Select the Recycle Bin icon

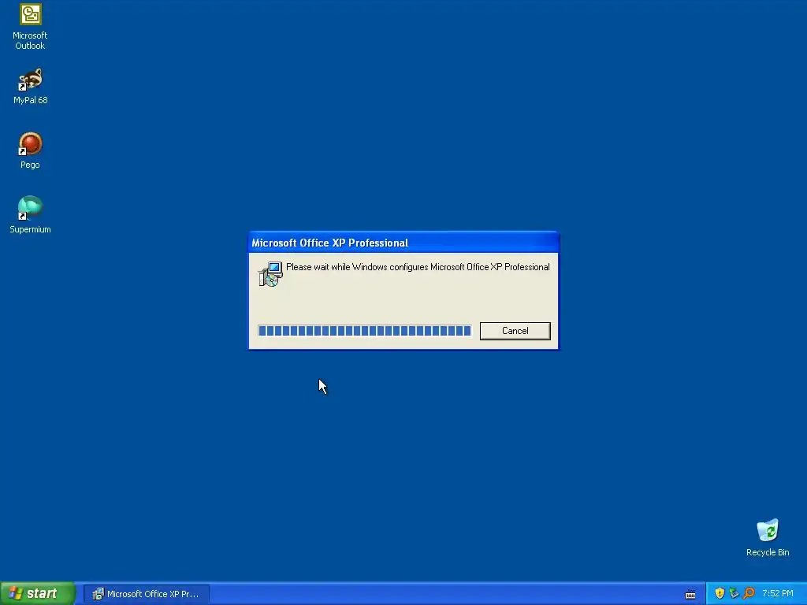(768, 538)
